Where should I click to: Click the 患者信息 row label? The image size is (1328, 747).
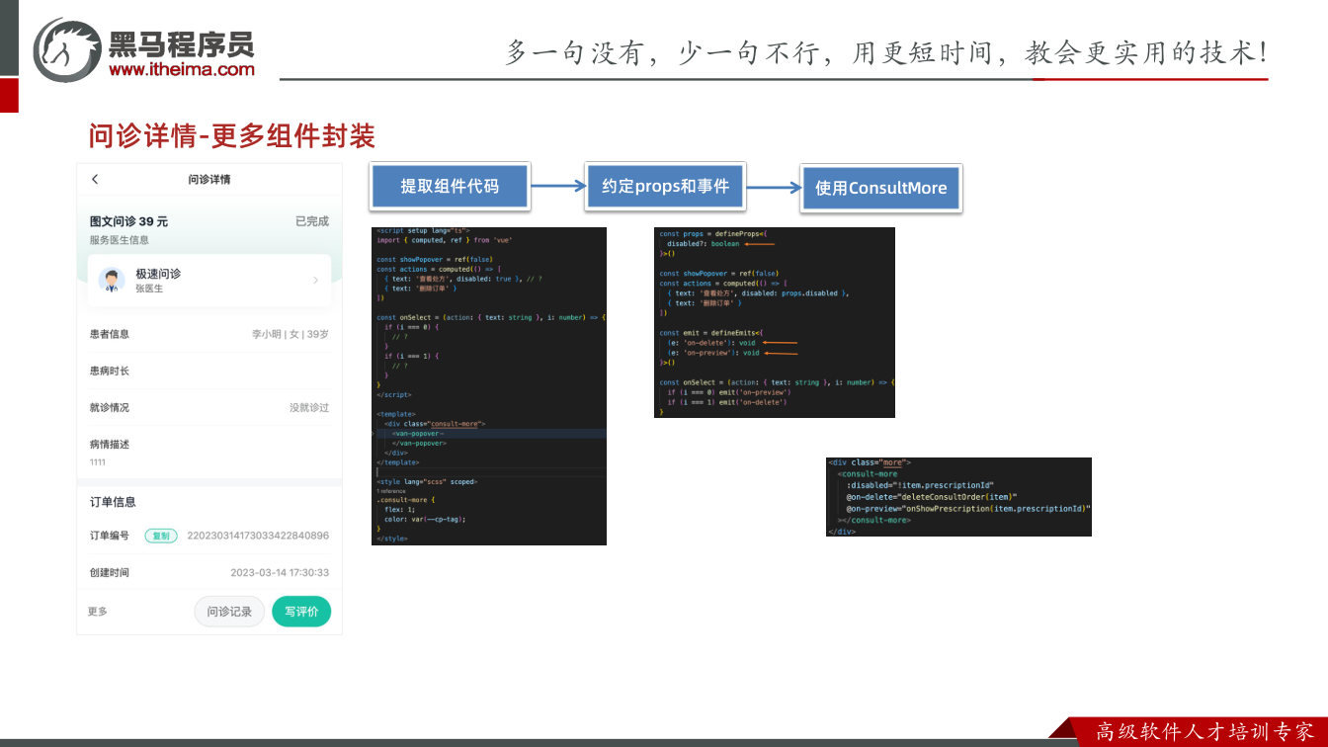click(x=109, y=334)
